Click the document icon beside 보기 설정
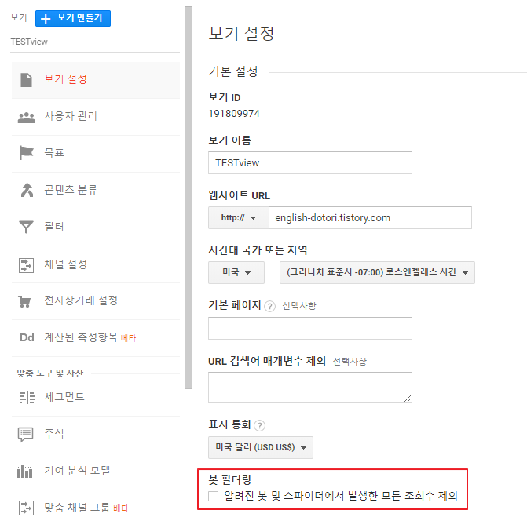 click(26, 80)
